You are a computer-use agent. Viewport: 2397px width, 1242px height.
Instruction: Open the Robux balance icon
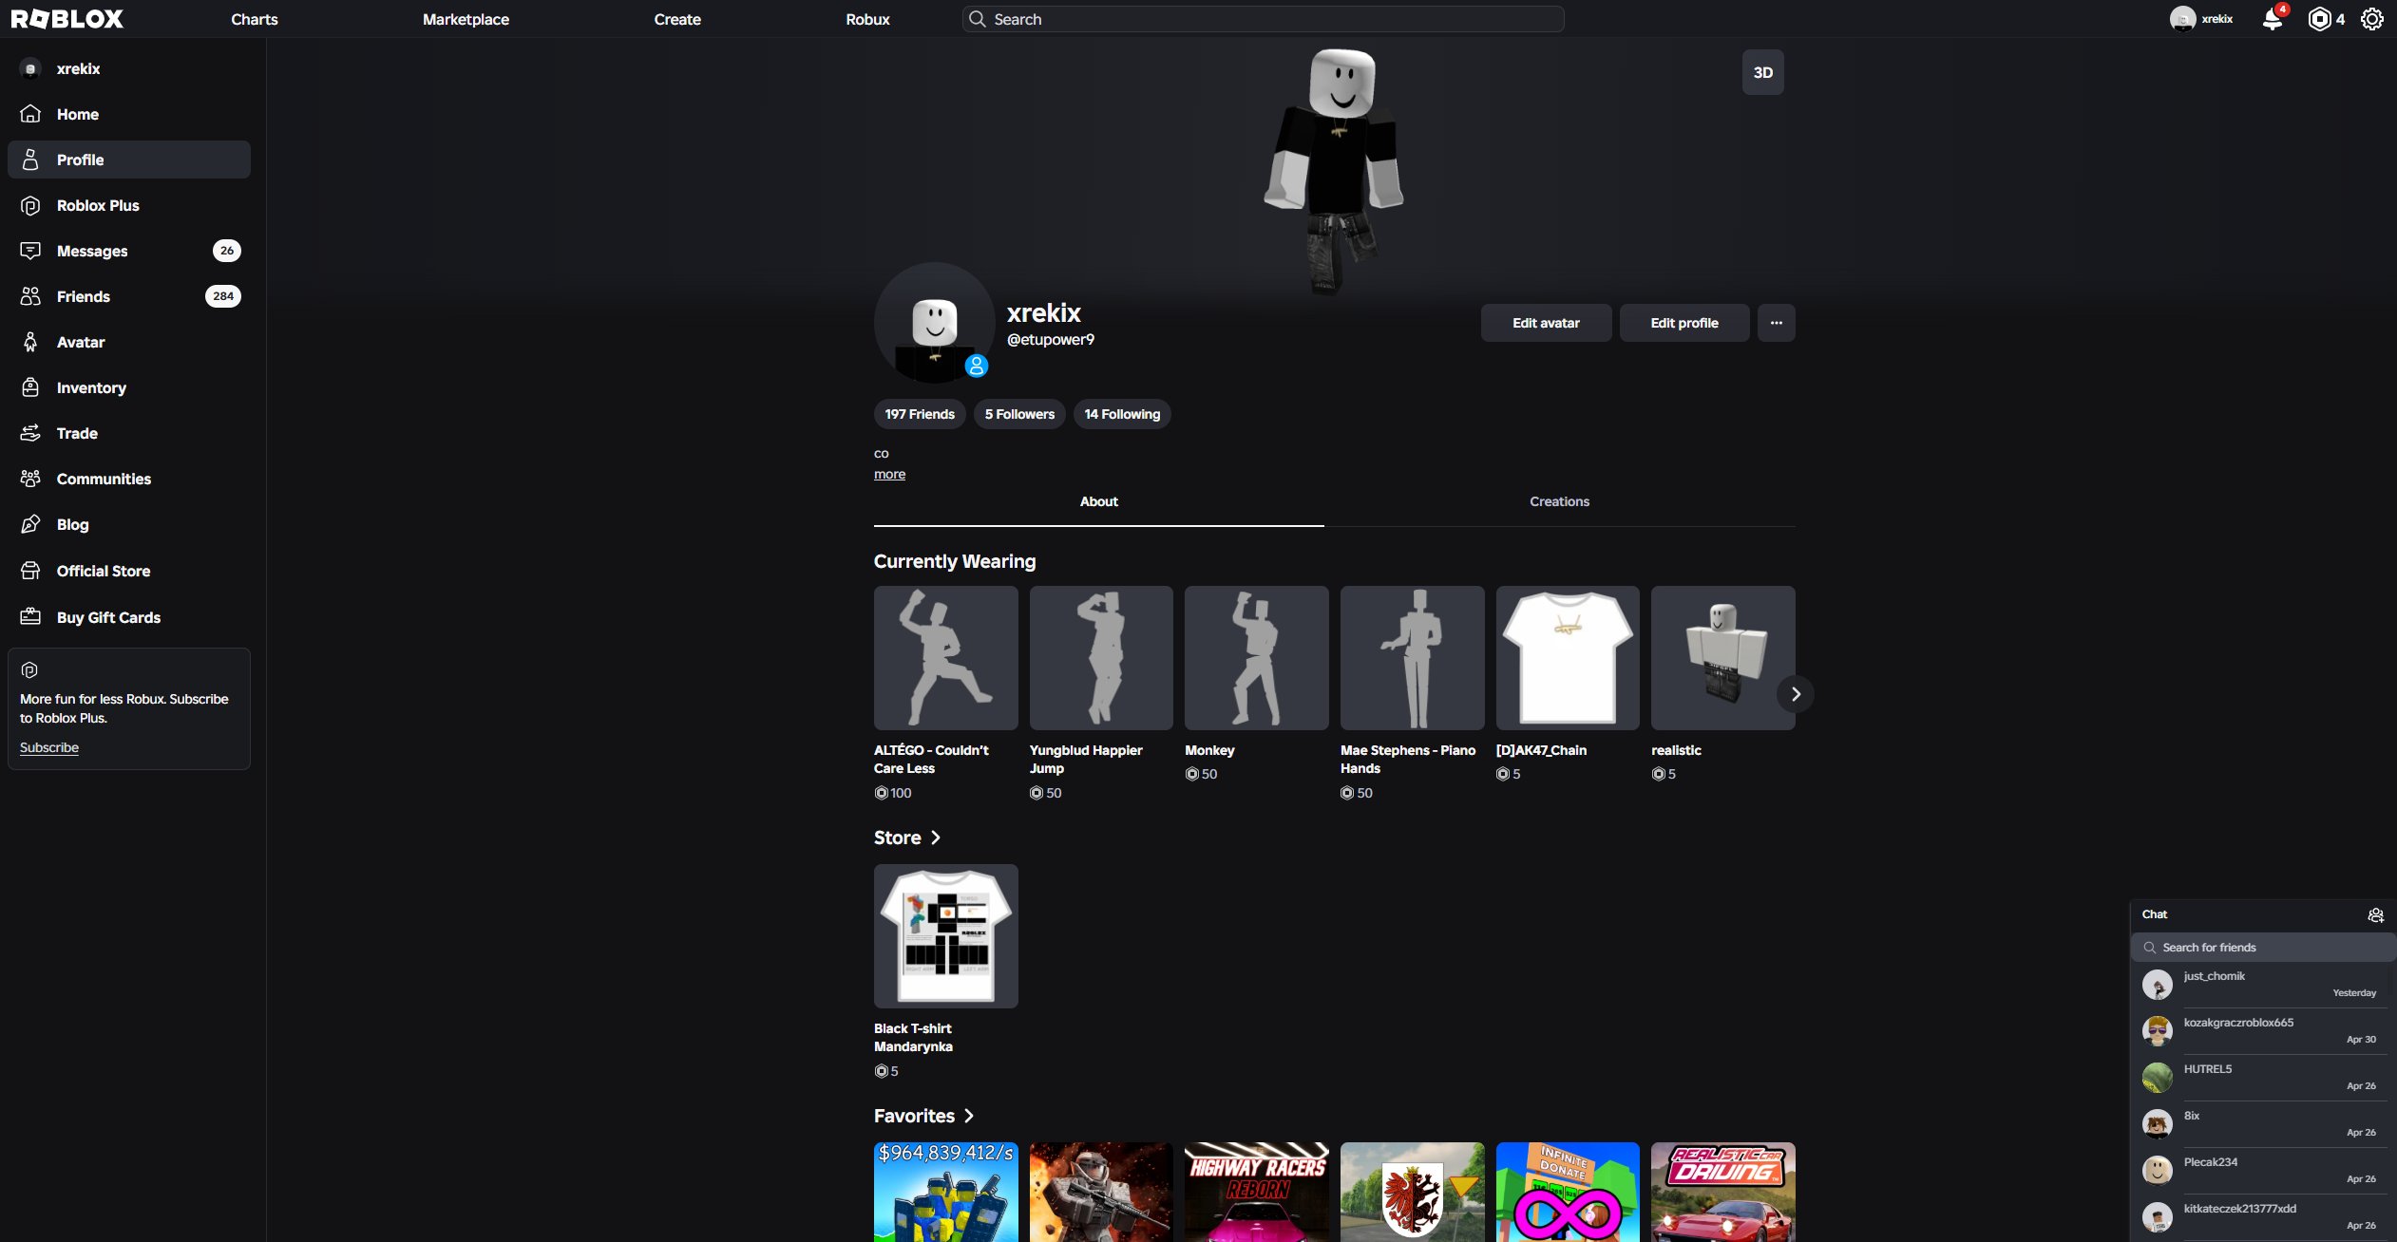coord(2319,19)
